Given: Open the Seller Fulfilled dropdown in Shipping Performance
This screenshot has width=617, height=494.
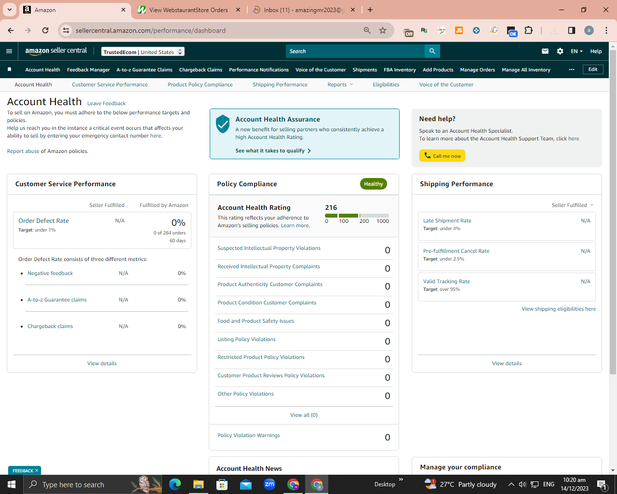Looking at the screenshot, I should 573,205.
